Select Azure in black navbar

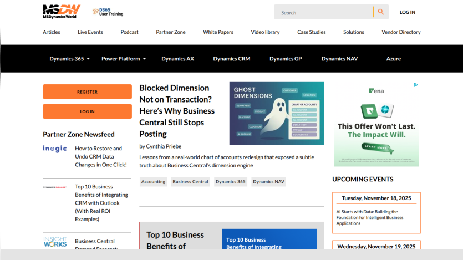(x=394, y=59)
